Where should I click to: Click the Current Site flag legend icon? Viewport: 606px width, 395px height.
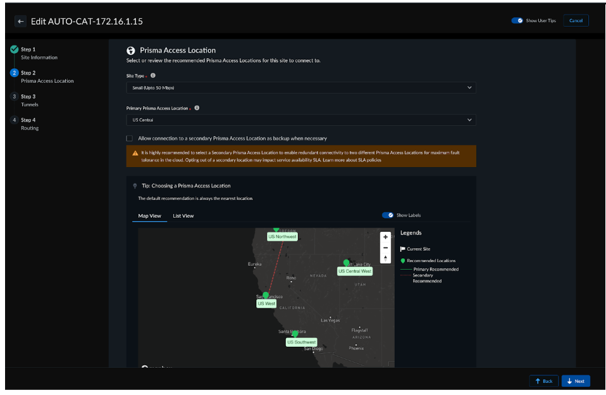pos(403,249)
